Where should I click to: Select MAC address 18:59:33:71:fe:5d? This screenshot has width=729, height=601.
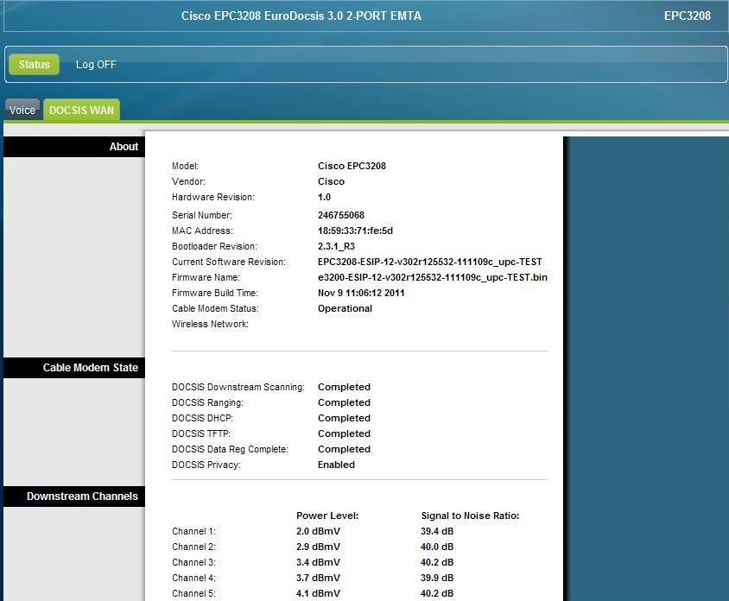(355, 231)
